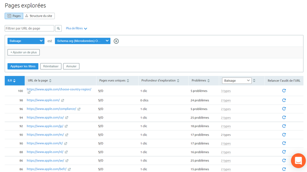The width and height of the screenshot is (307, 172).
Task: Click the search magnifier button
Action: (59, 29)
